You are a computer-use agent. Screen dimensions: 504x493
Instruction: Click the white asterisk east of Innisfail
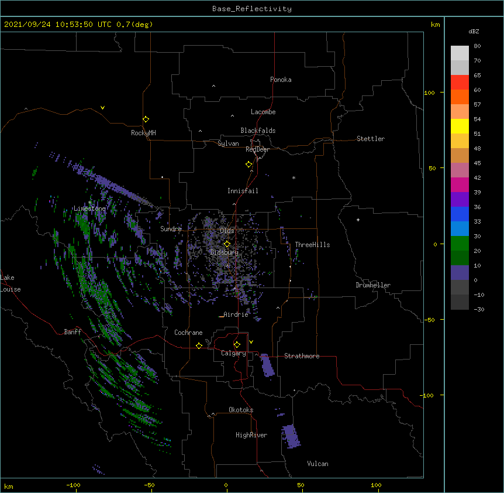[294, 177]
